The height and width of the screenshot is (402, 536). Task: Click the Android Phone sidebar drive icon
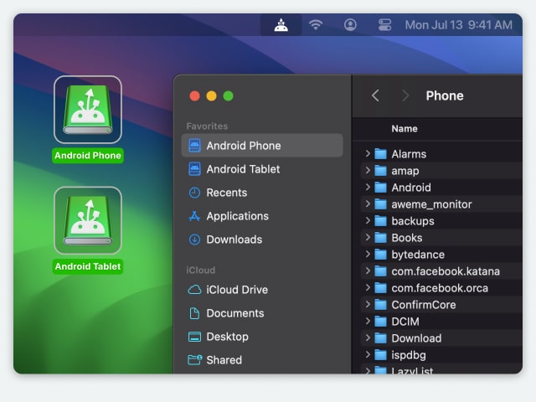tap(194, 146)
